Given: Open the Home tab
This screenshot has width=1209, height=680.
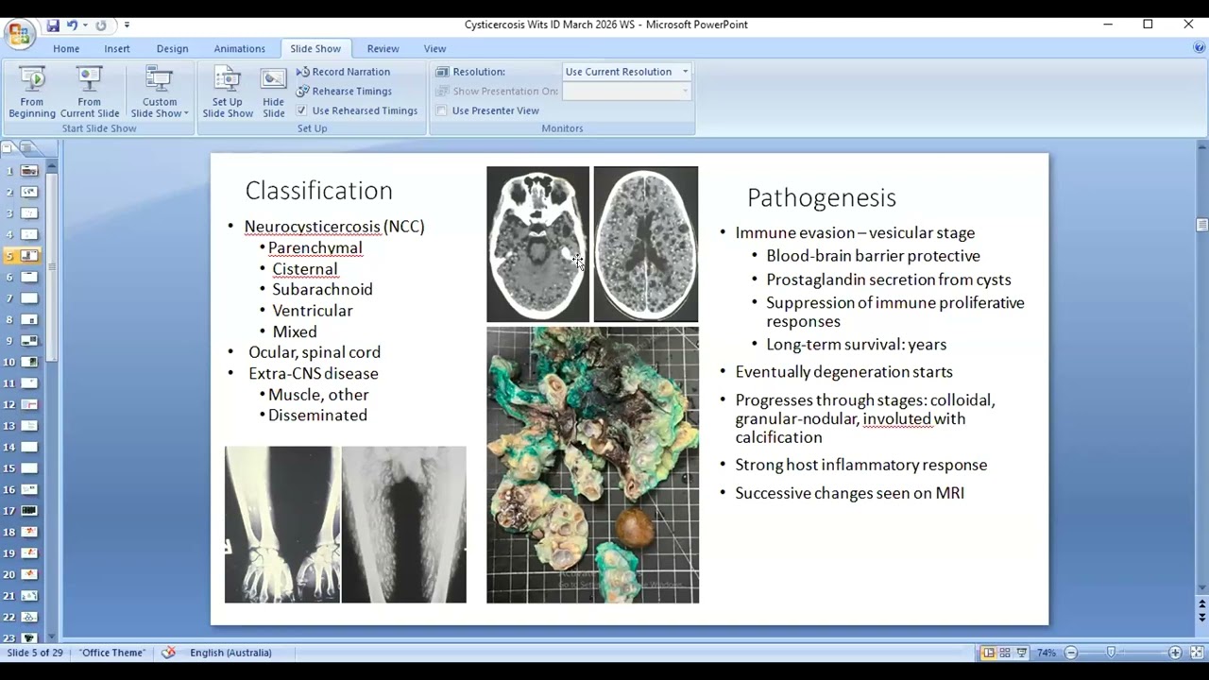Looking at the screenshot, I should [x=66, y=48].
